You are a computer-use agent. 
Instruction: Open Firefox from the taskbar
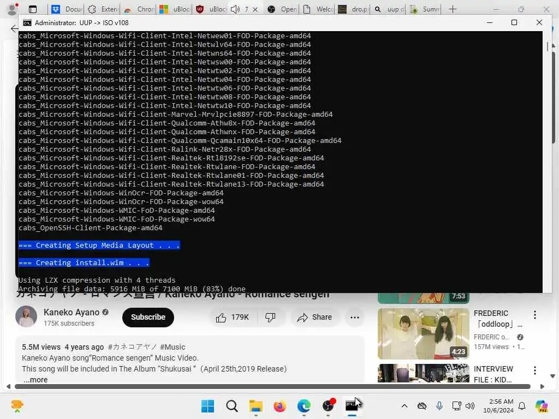[x=280, y=406]
